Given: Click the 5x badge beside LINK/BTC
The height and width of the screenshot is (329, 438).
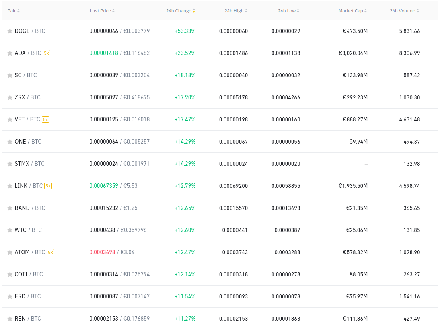Looking at the screenshot, I should tap(48, 186).
